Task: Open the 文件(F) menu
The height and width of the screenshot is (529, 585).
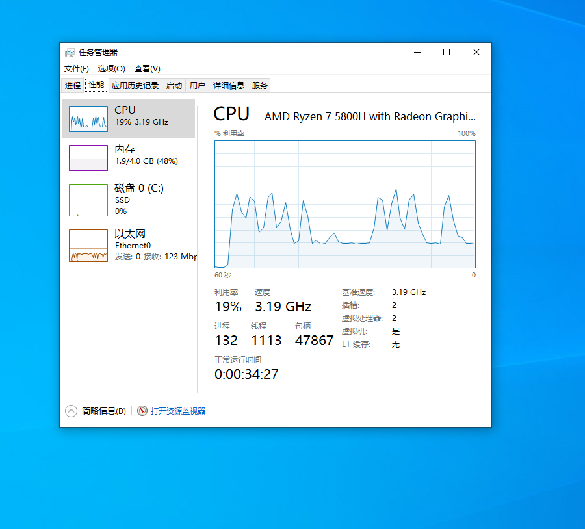Action: [77, 69]
